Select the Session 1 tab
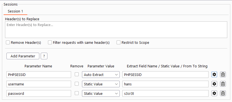This screenshot has width=232, height=102. coord(15,11)
